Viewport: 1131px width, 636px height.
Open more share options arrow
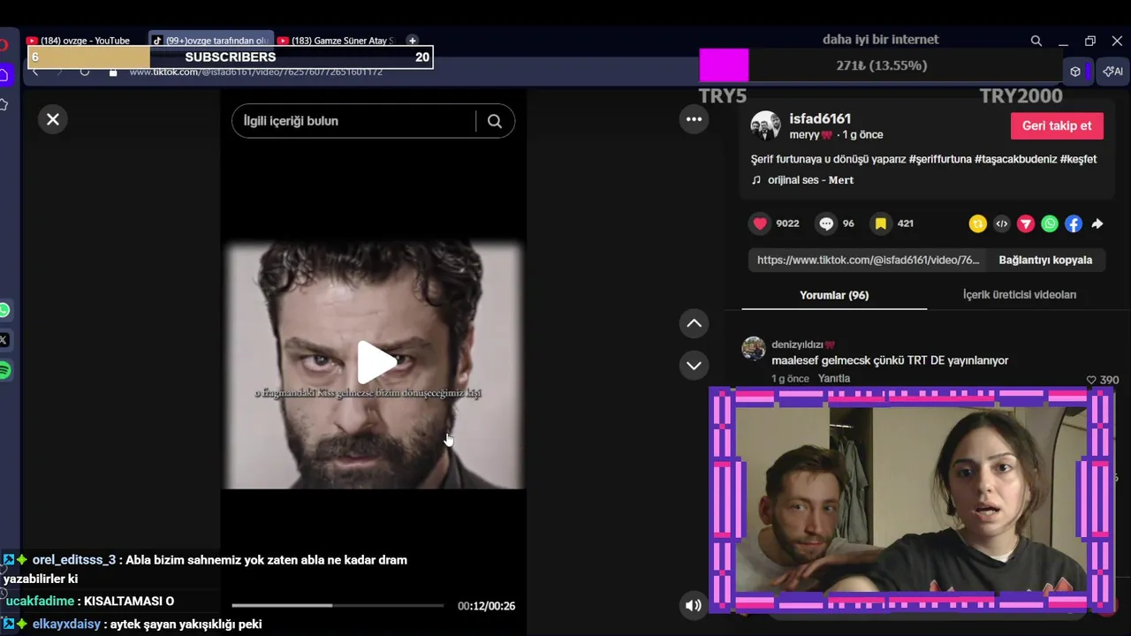click(1097, 223)
